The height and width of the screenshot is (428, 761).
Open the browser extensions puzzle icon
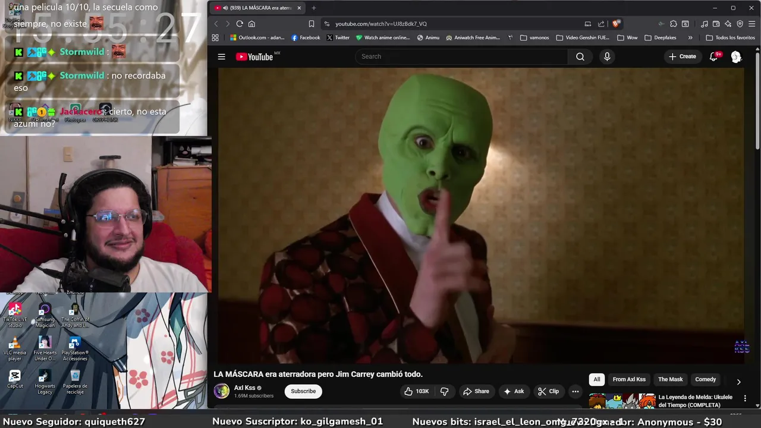click(673, 24)
